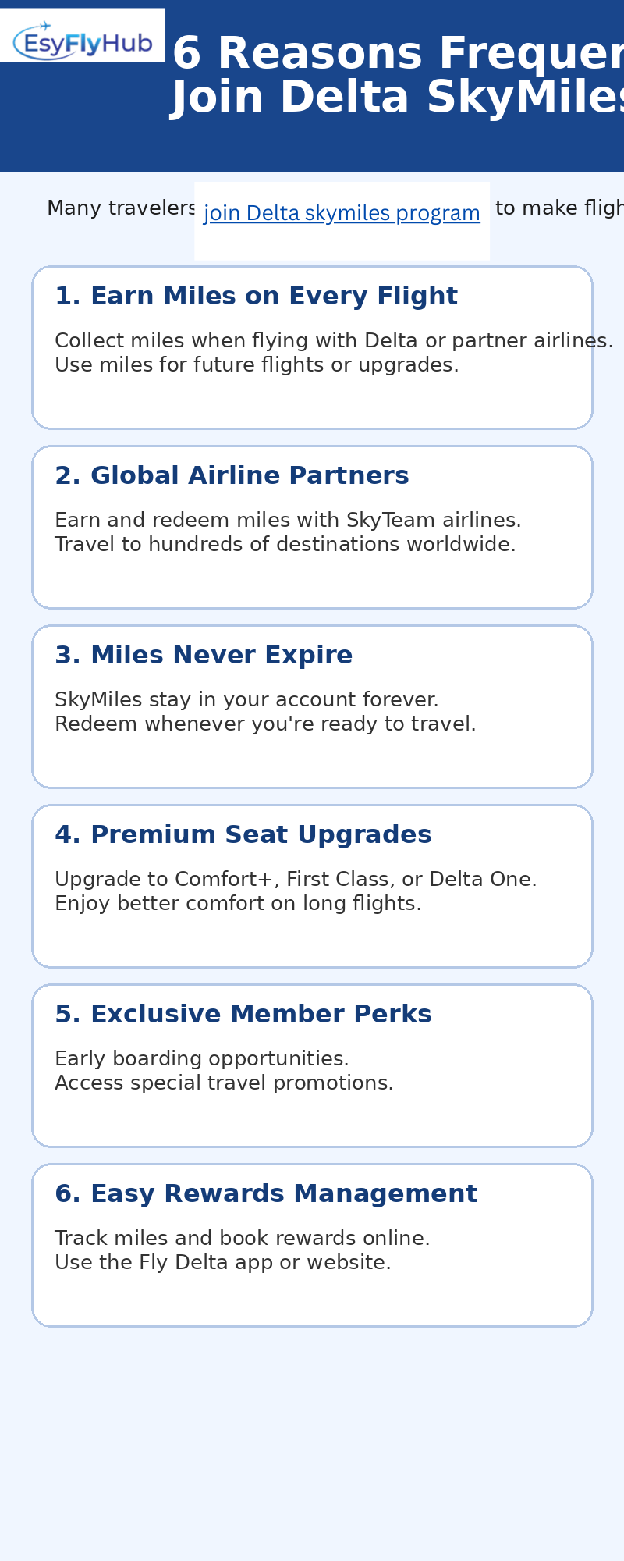
Task: Click the Easy Rewards Management heading
Action: pos(265,1194)
